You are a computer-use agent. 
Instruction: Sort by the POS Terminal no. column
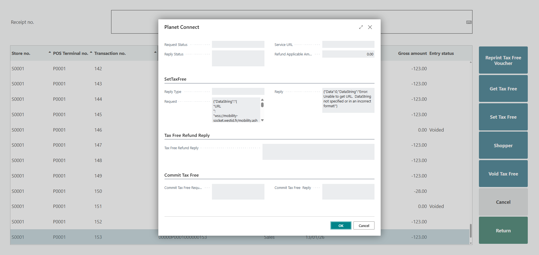pyautogui.click(x=70, y=53)
